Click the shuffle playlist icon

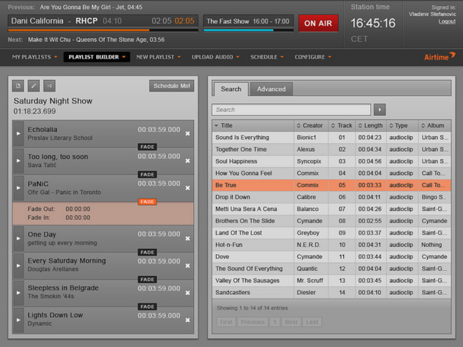50,86
